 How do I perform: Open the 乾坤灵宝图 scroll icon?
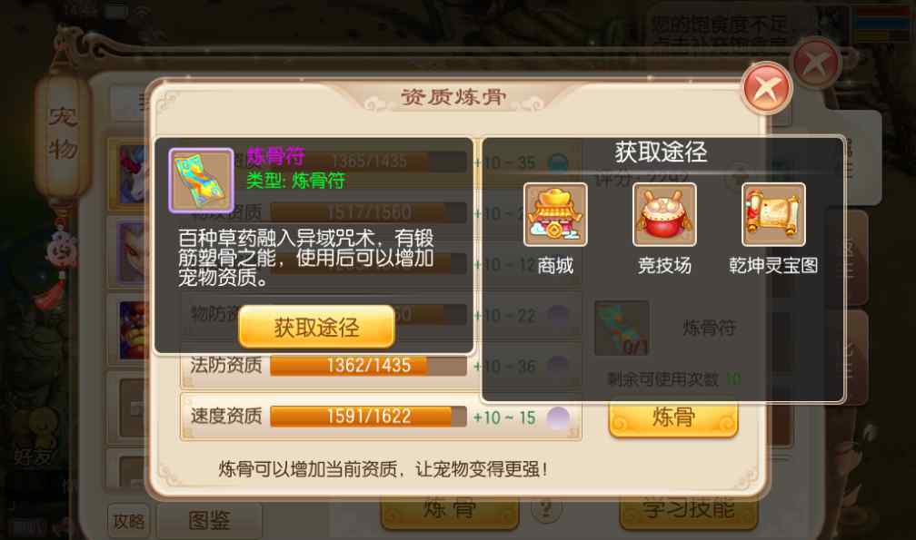[773, 214]
